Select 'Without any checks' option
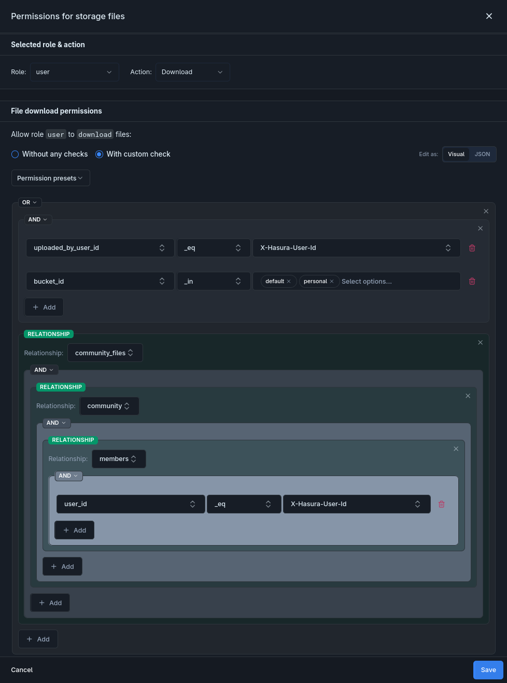 click(x=49, y=154)
